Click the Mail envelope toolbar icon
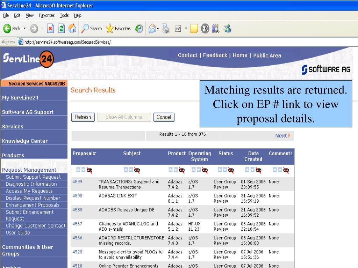Screen dimensions: 358x268 [x=152, y=29]
